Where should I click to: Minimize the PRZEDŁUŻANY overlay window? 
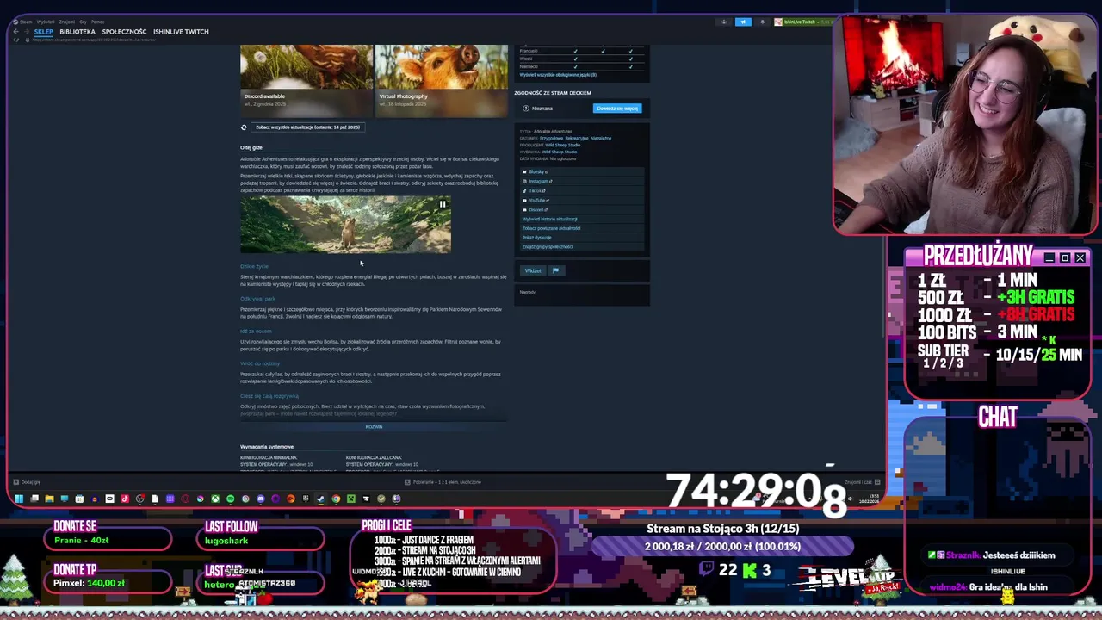[1049, 258]
